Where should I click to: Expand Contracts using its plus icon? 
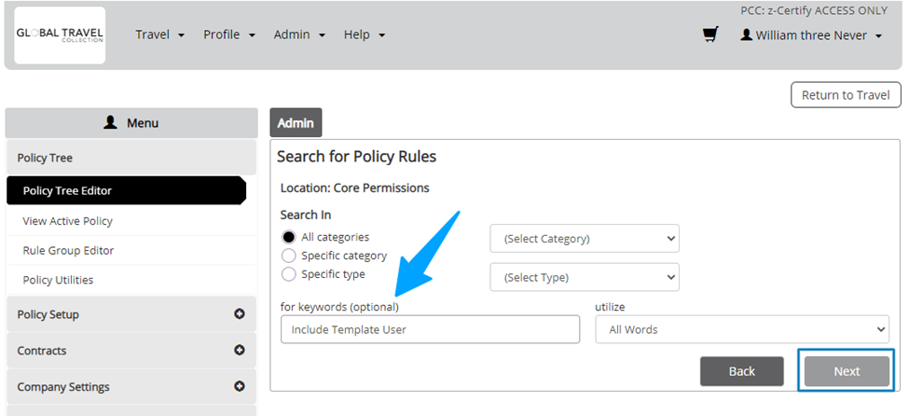point(239,350)
